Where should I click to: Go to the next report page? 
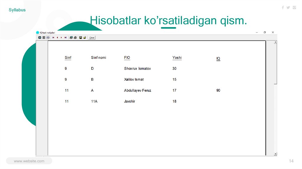pyautogui.click(x=61, y=38)
